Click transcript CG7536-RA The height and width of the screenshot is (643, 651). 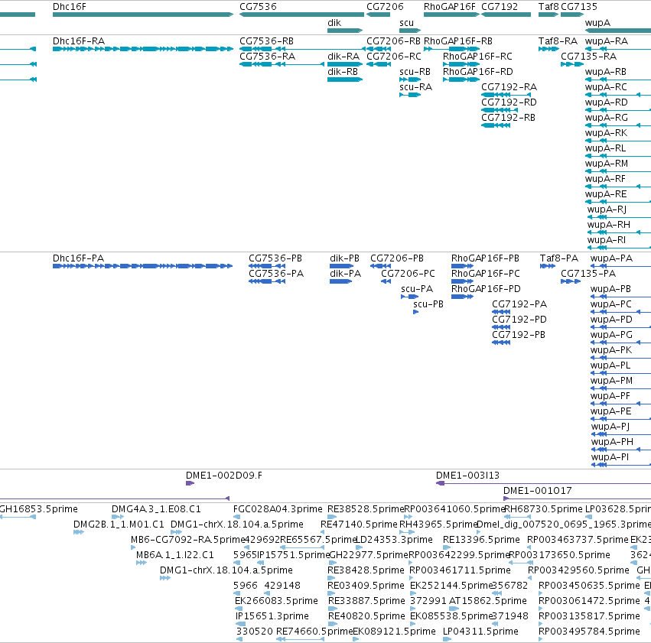(268, 57)
